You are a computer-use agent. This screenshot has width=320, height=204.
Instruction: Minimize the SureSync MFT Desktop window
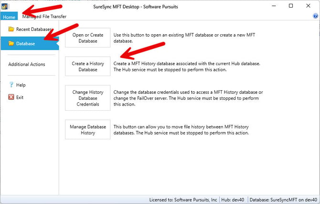274,6
